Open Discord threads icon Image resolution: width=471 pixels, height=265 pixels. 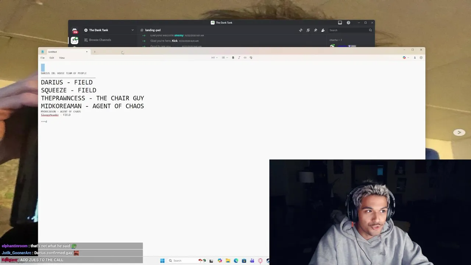click(x=301, y=30)
